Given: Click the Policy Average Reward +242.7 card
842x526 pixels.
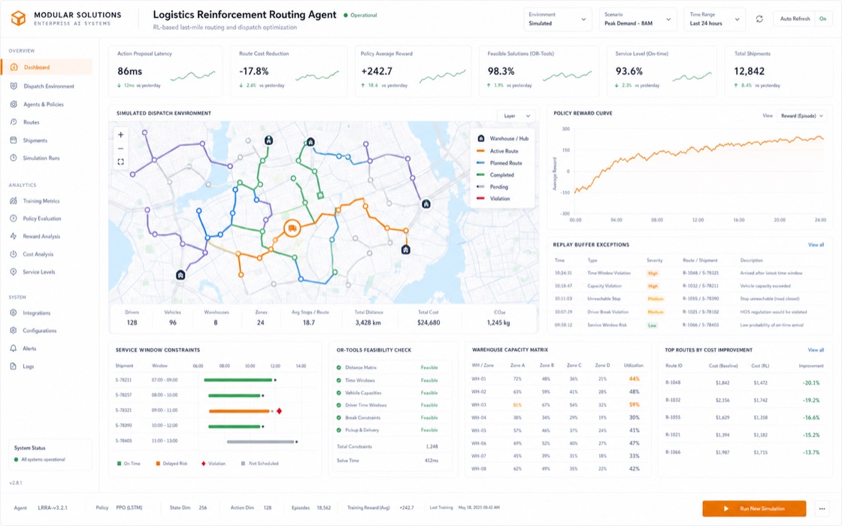Looking at the screenshot, I should coord(413,71).
